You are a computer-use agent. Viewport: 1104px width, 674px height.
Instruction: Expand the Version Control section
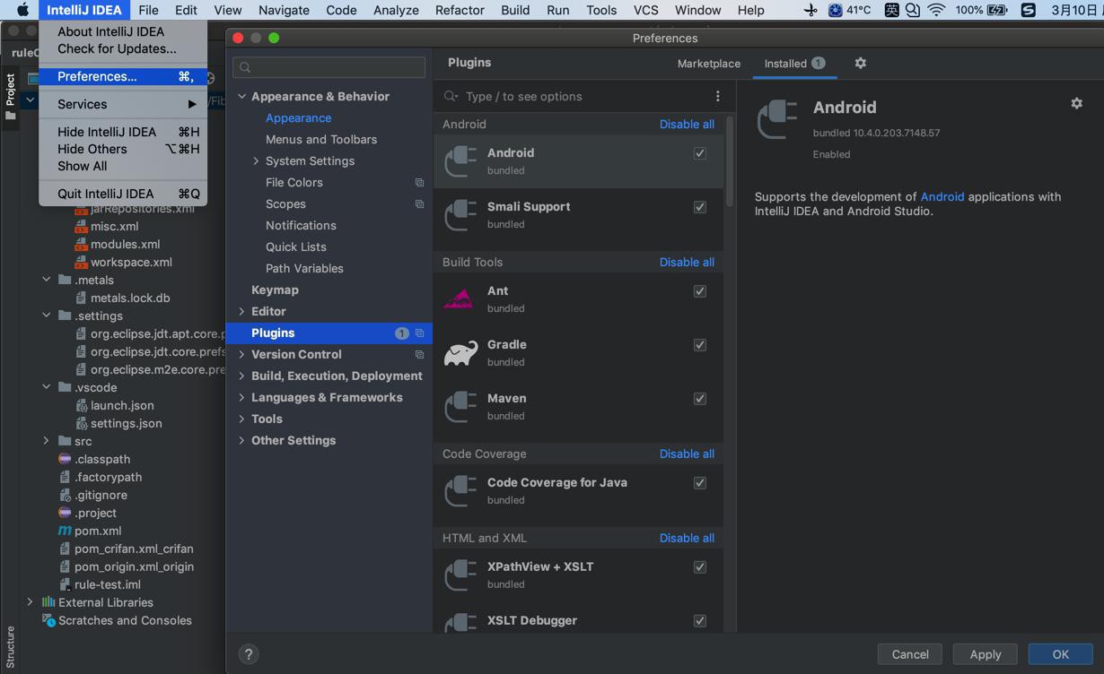tap(241, 355)
